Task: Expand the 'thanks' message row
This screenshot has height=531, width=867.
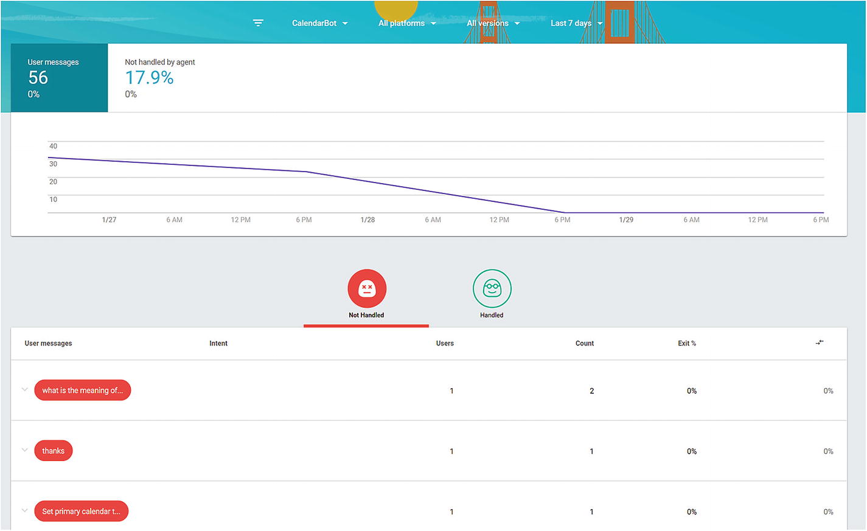Action: (x=25, y=450)
